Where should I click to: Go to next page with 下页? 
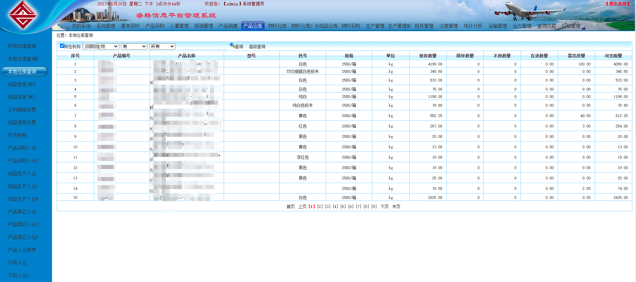coord(384,207)
